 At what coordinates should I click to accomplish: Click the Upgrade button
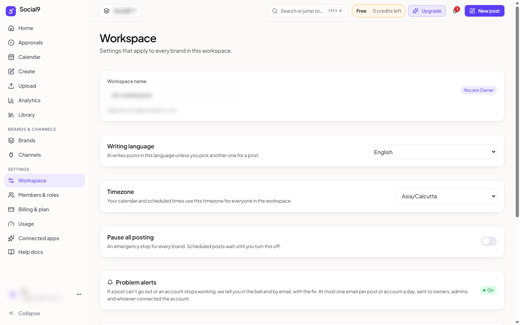tap(427, 11)
